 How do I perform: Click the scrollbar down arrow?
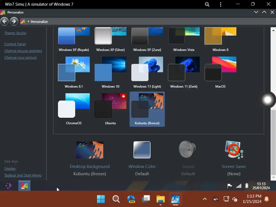coord(273,177)
